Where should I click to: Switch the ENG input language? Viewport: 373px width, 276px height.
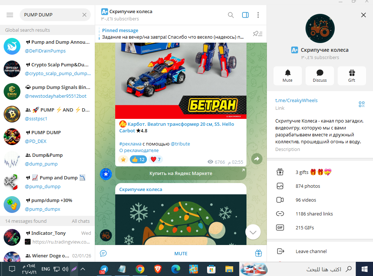46,269
